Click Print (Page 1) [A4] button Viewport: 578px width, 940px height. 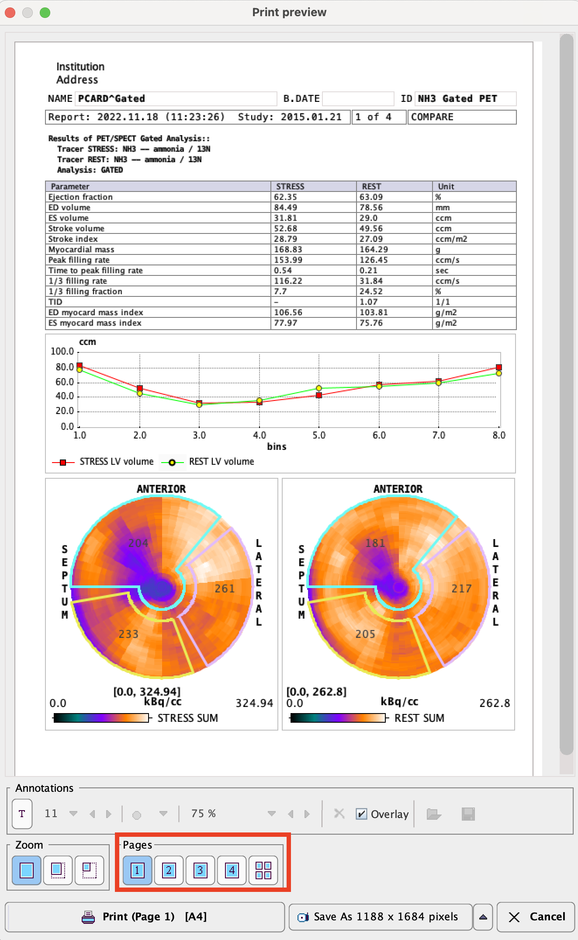[x=145, y=917]
